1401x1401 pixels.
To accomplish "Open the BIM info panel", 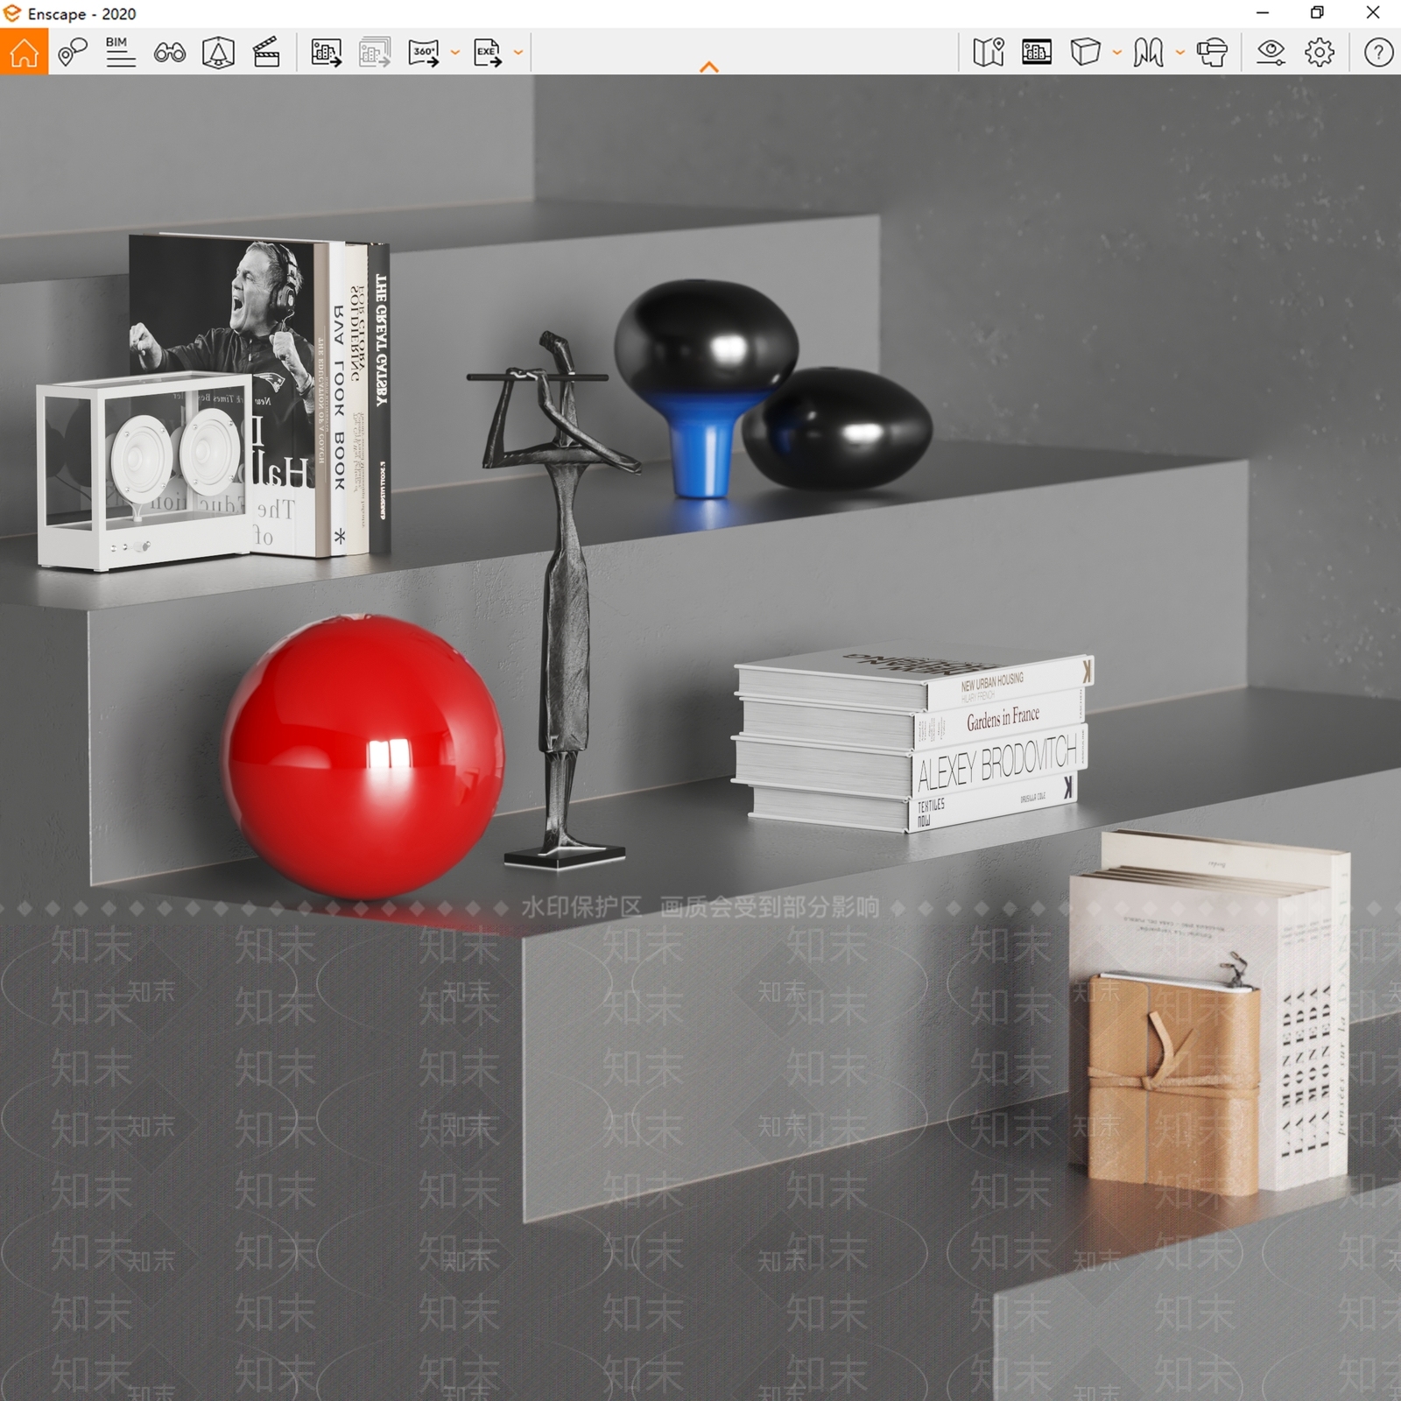I will (x=120, y=53).
